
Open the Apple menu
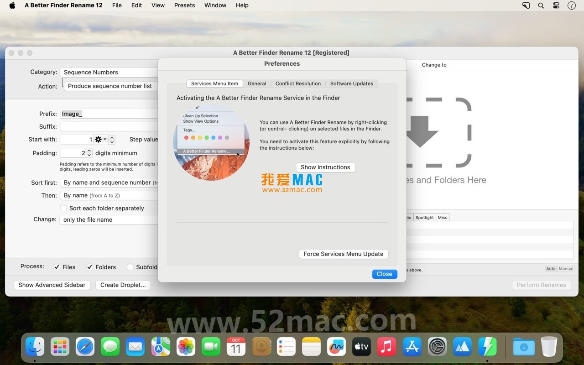tap(12, 5)
